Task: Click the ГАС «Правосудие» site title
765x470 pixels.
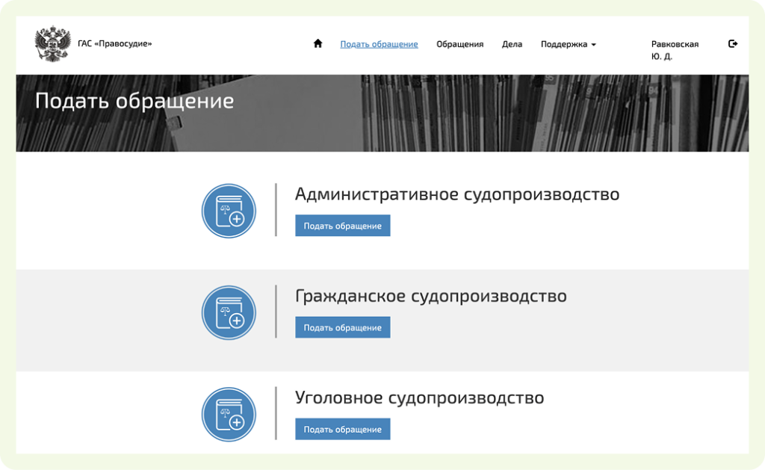Action: coord(114,44)
